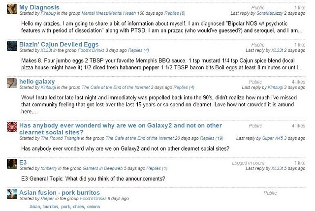This screenshot has width=315, height=211.
Task: View Replies (8) on My Diagnosis
Action: [175, 13]
